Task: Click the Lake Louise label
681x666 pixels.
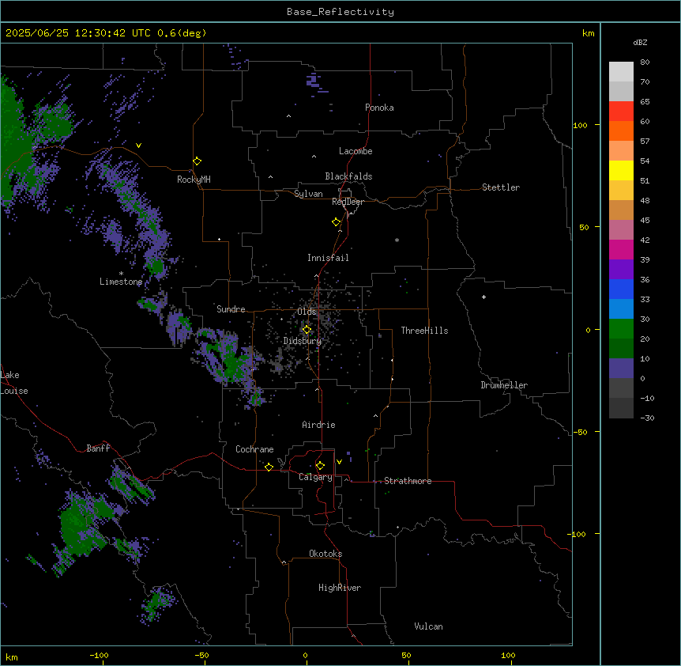Action: (x=14, y=383)
